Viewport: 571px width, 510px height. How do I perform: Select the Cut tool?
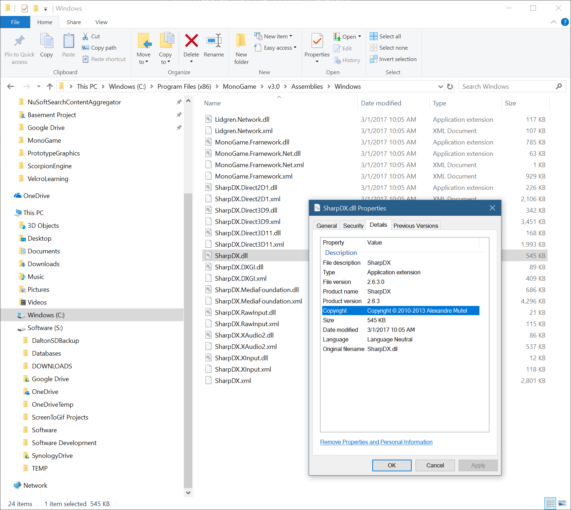(x=91, y=36)
